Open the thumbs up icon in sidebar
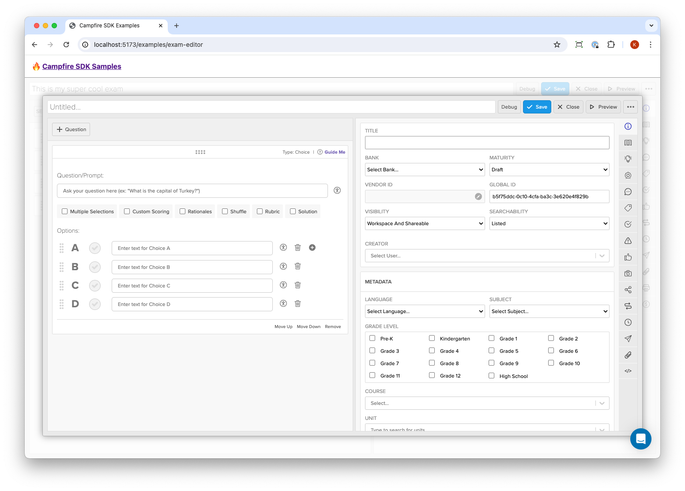 coord(628,257)
